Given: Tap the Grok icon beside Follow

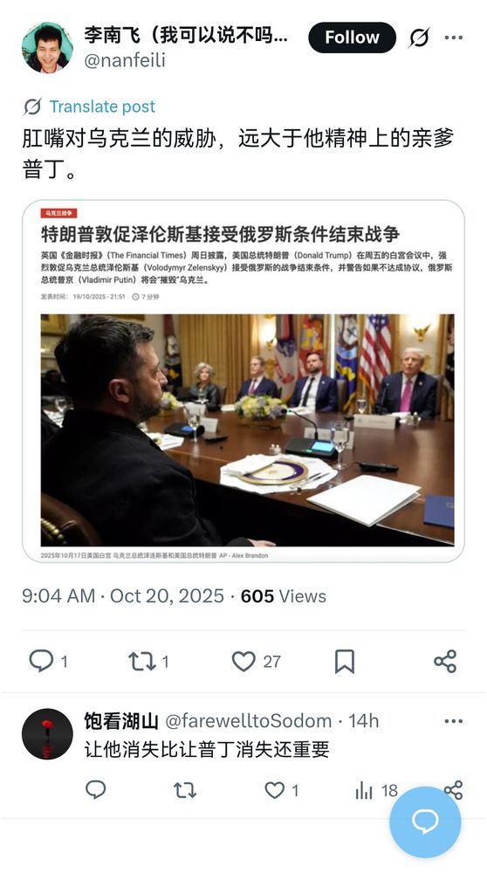Looking at the screenshot, I should [419, 38].
